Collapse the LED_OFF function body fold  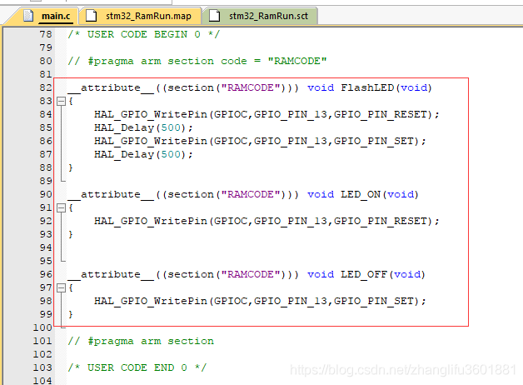click(x=61, y=287)
